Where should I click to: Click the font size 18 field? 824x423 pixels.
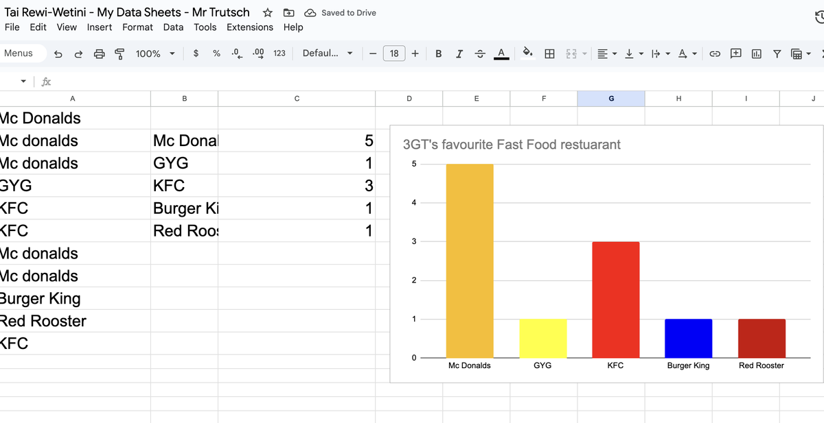(394, 53)
